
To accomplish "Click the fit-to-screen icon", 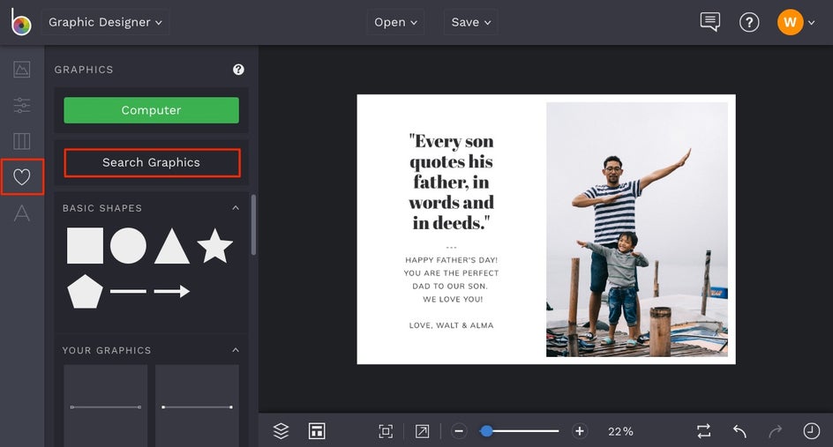I will click(386, 431).
